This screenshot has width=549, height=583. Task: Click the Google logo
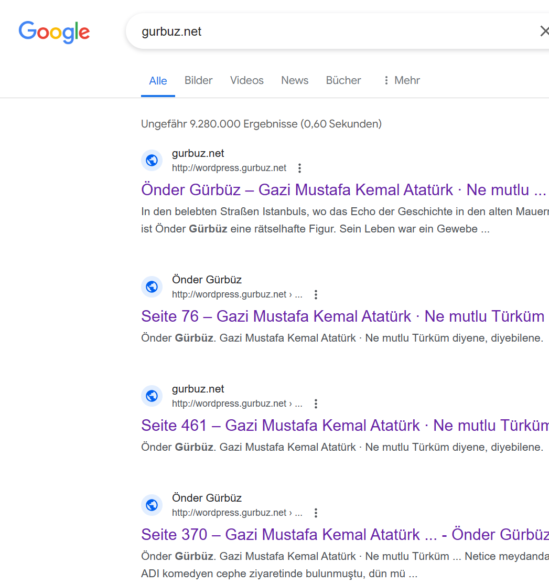point(54,32)
